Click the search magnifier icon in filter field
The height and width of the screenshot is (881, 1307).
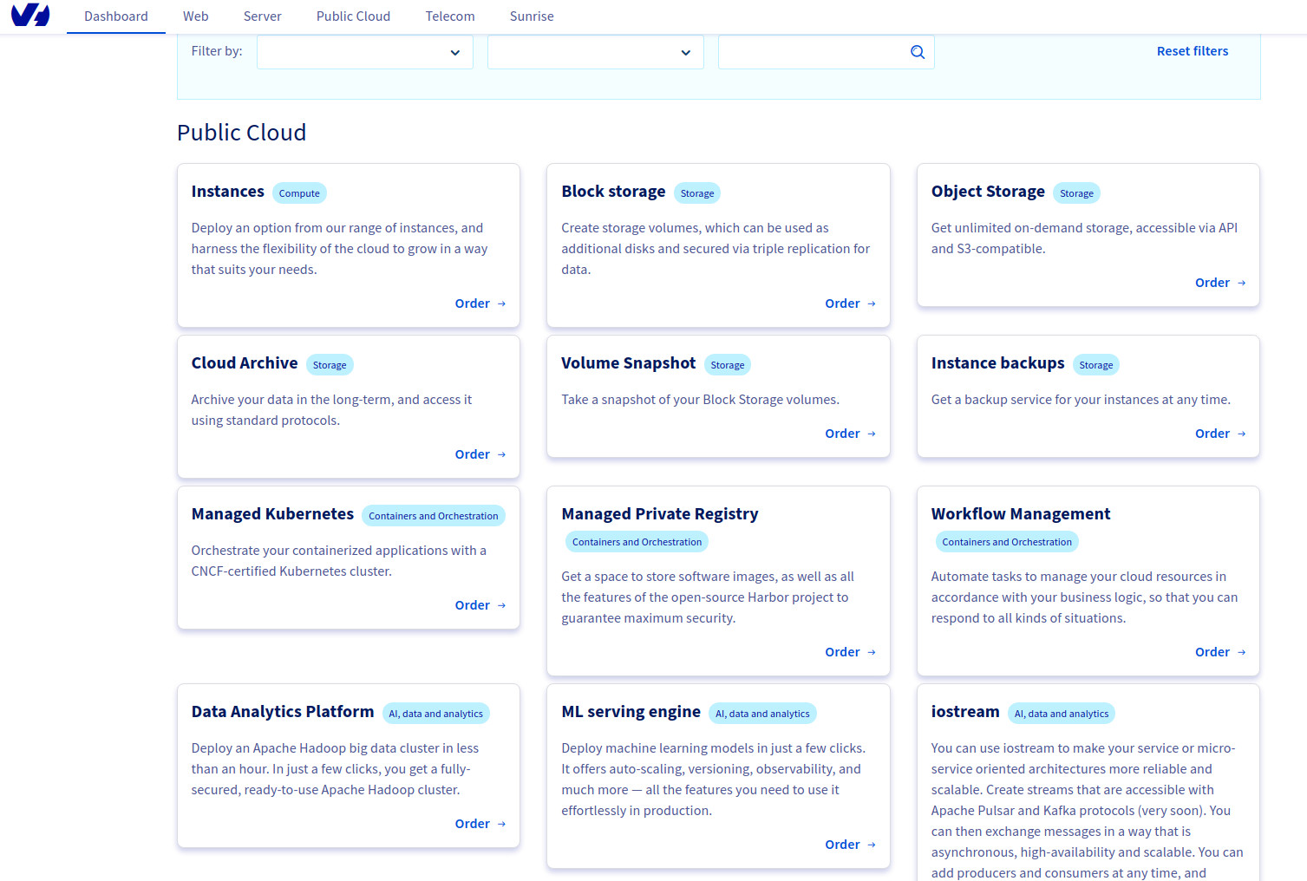pyautogui.click(x=918, y=52)
